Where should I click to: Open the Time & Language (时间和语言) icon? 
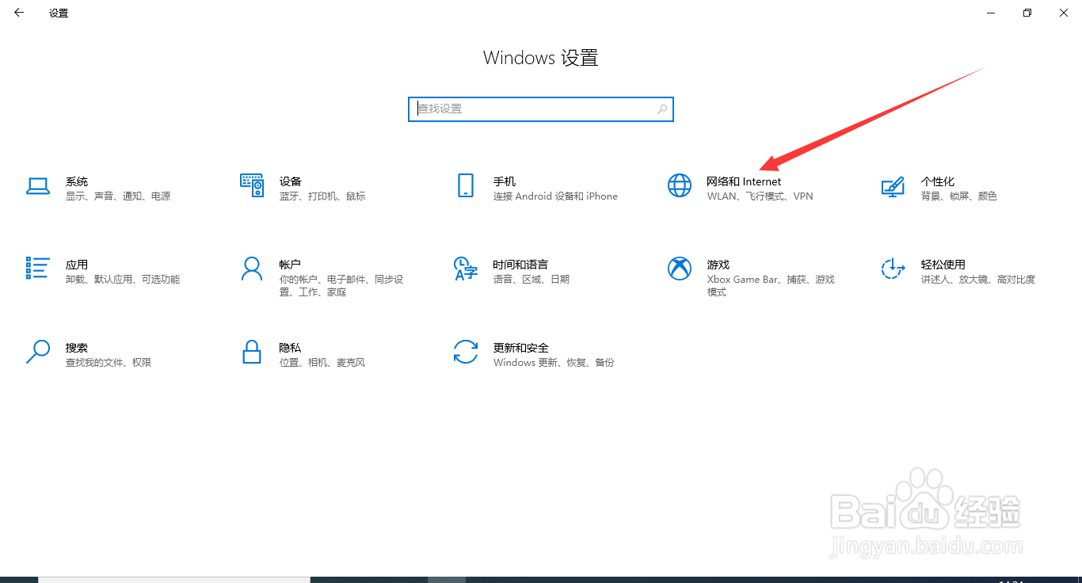[x=466, y=269]
